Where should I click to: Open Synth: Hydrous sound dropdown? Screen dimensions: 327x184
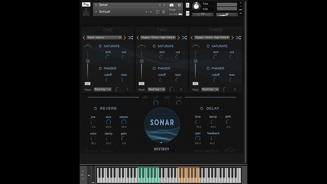(x=104, y=38)
